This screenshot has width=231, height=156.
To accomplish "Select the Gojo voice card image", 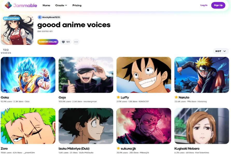I will point(86,75).
